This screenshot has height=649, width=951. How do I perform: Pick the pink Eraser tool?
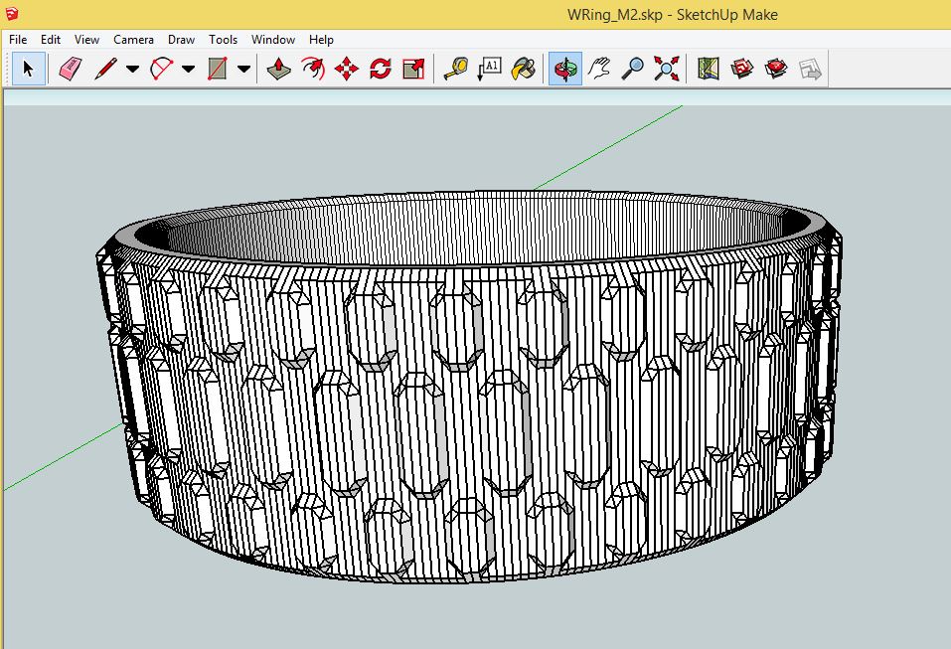[71, 69]
